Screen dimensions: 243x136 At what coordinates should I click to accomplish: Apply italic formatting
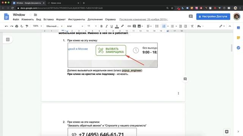[x=106, y=26]
